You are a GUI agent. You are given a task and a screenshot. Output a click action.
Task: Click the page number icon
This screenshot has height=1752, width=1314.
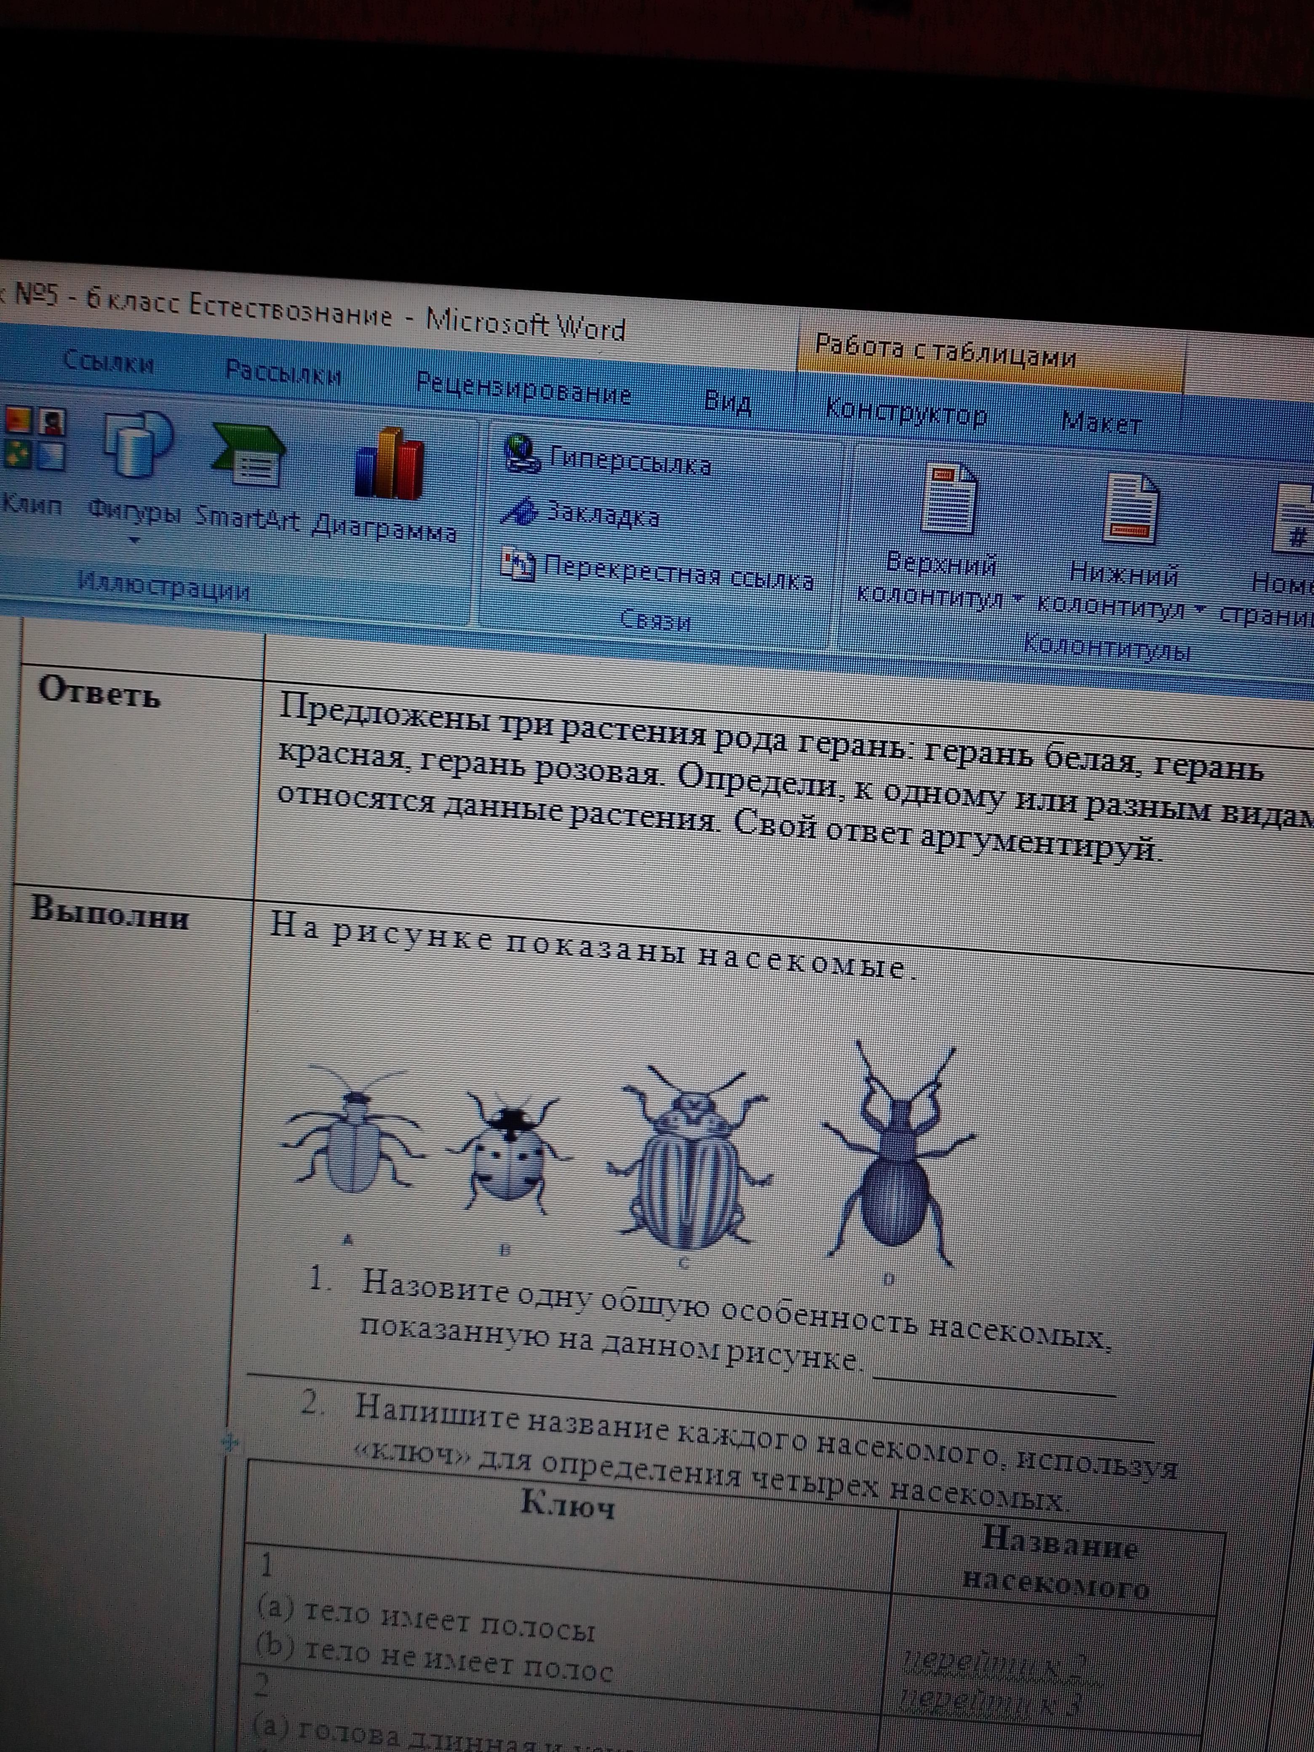tap(1296, 519)
